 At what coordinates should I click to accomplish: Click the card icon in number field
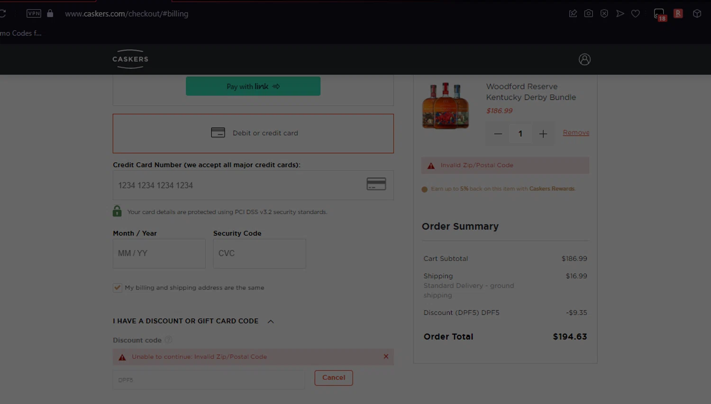[x=376, y=184]
